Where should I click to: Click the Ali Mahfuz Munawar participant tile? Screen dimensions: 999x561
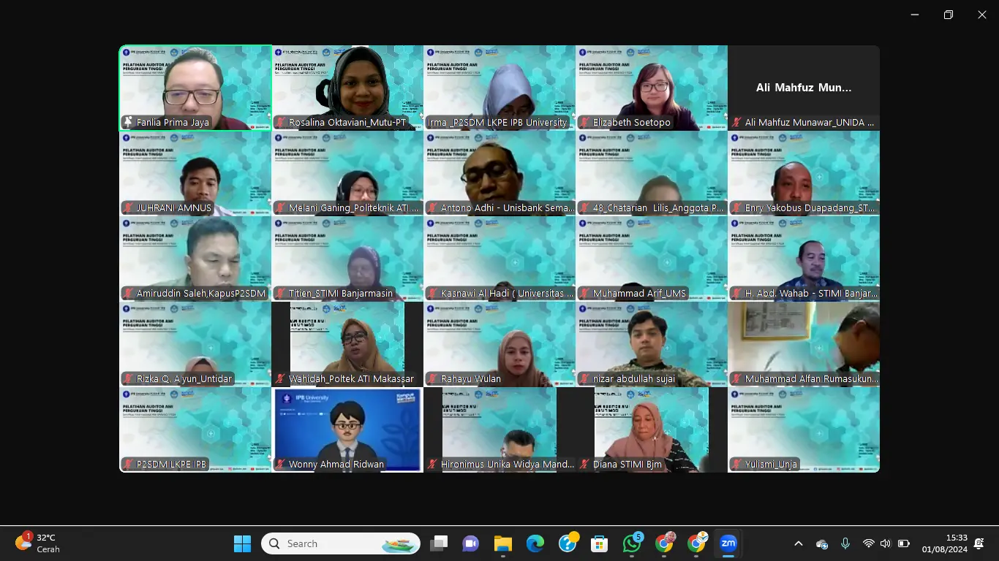point(804,88)
